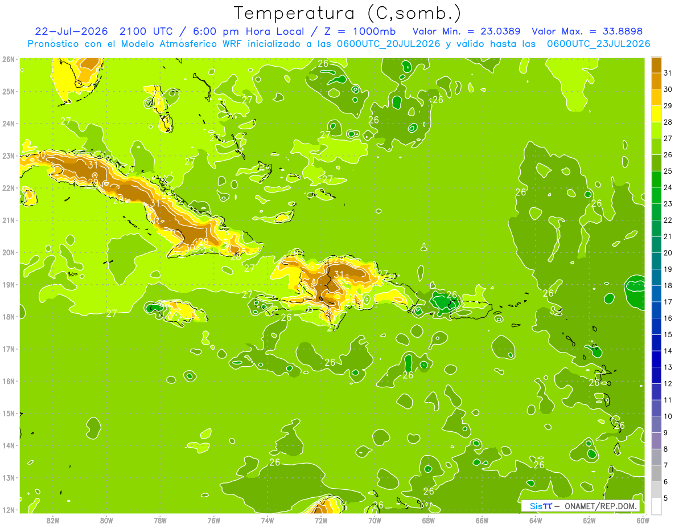
Task: Click the dark blue swatch between legend 12 and 13
Action: point(656,375)
